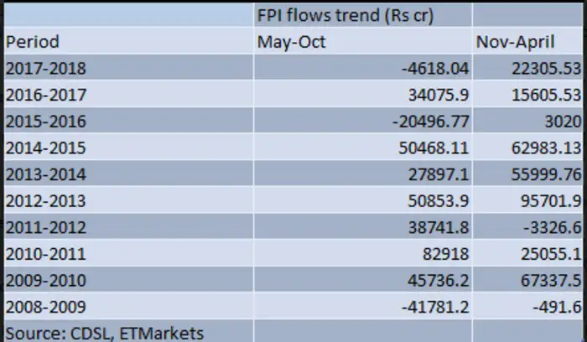Click the 22305.53 cell
587x342 pixels.
(527, 69)
